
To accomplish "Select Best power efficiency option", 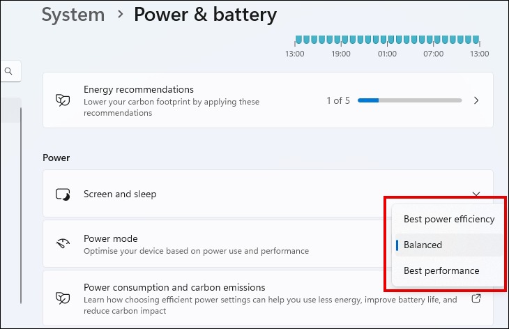I will (x=449, y=219).
